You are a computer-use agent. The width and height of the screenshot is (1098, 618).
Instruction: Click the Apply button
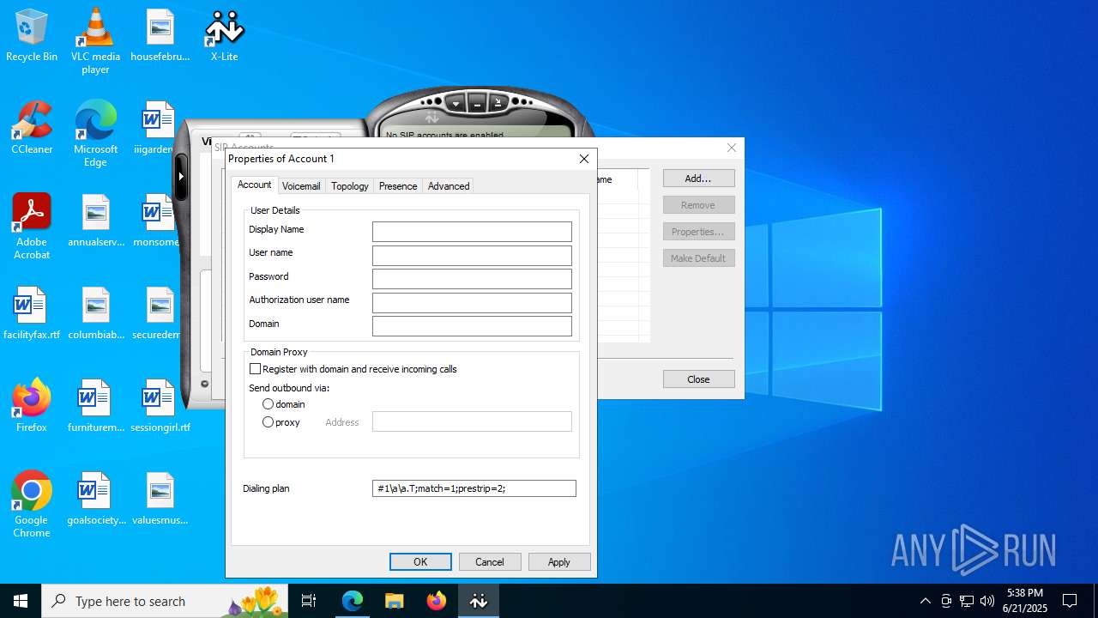559,562
